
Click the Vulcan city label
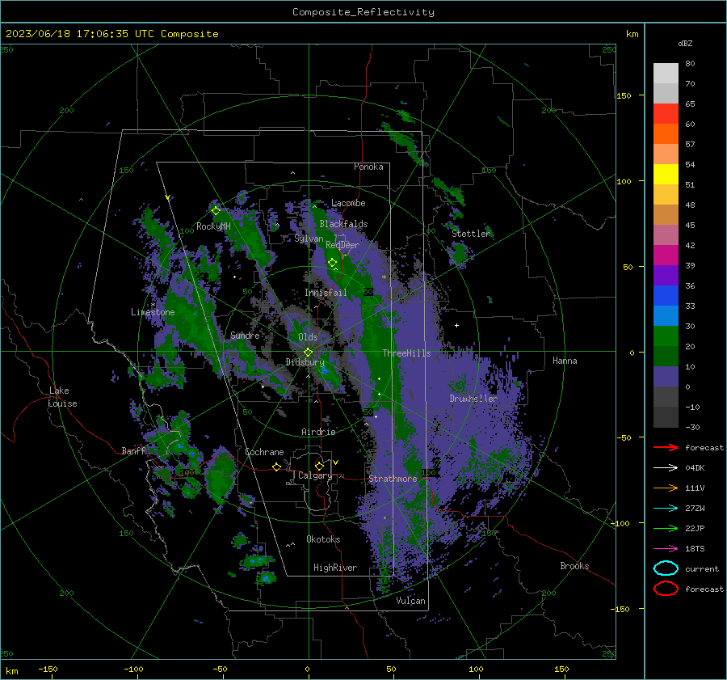click(410, 601)
